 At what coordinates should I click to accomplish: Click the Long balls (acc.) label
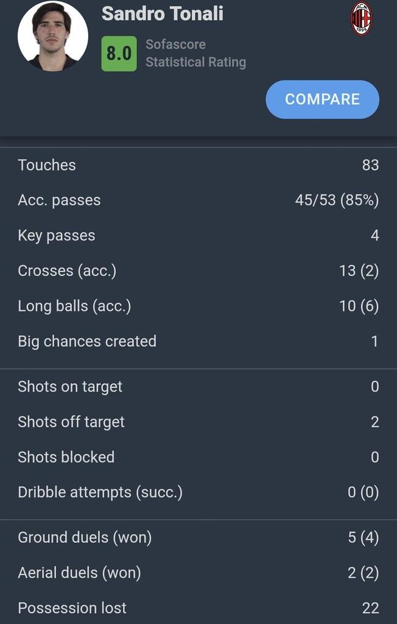(74, 306)
